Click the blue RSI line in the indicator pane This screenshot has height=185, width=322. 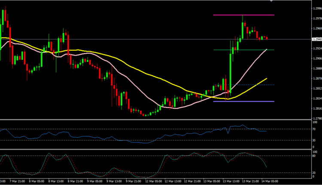coord(129,140)
